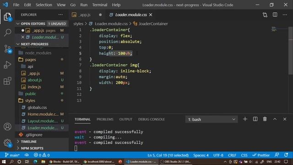Viewport: 293px width, 165px height.
Task: Click Ln 5, Col 19 cursor position
Action: click(168, 155)
